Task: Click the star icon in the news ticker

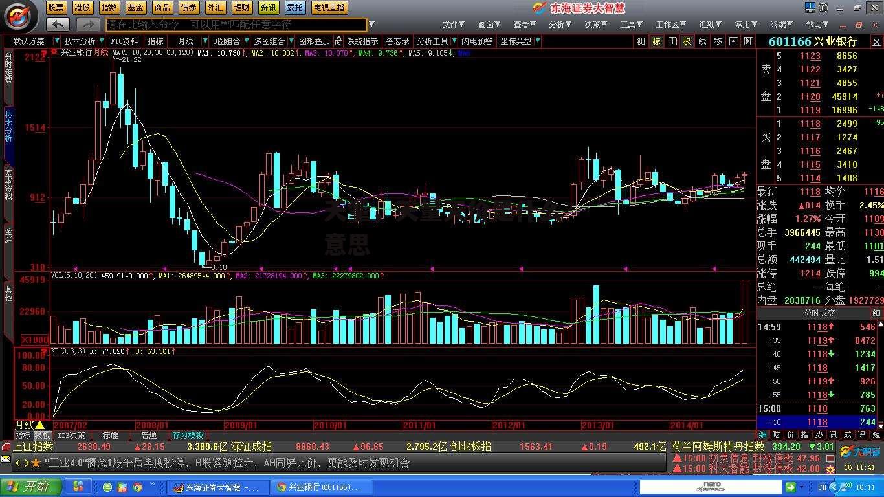Action: [36, 463]
